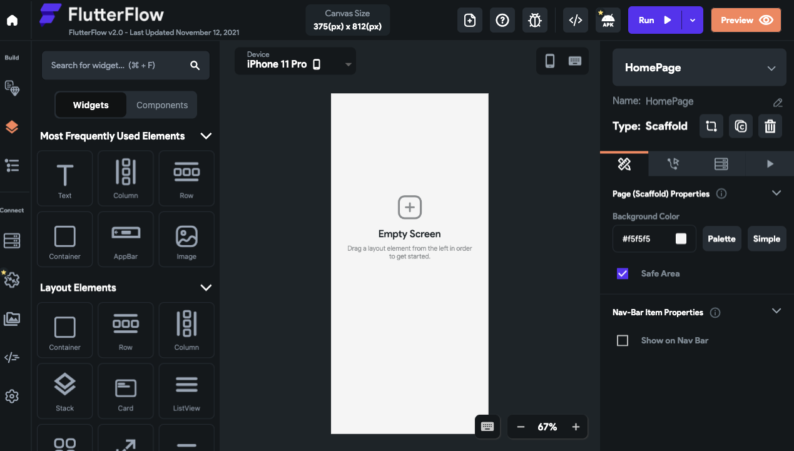The height and width of the screenshot is (451, 794).
Task: Select the UI Builder layers icon
Action: (x=12, y=127)
